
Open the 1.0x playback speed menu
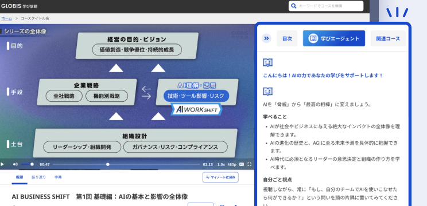click(221, 164)
